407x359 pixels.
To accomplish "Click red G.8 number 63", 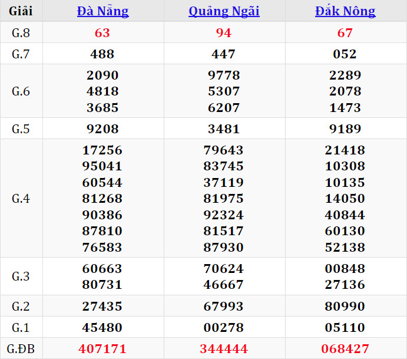I will coord(102,33).
